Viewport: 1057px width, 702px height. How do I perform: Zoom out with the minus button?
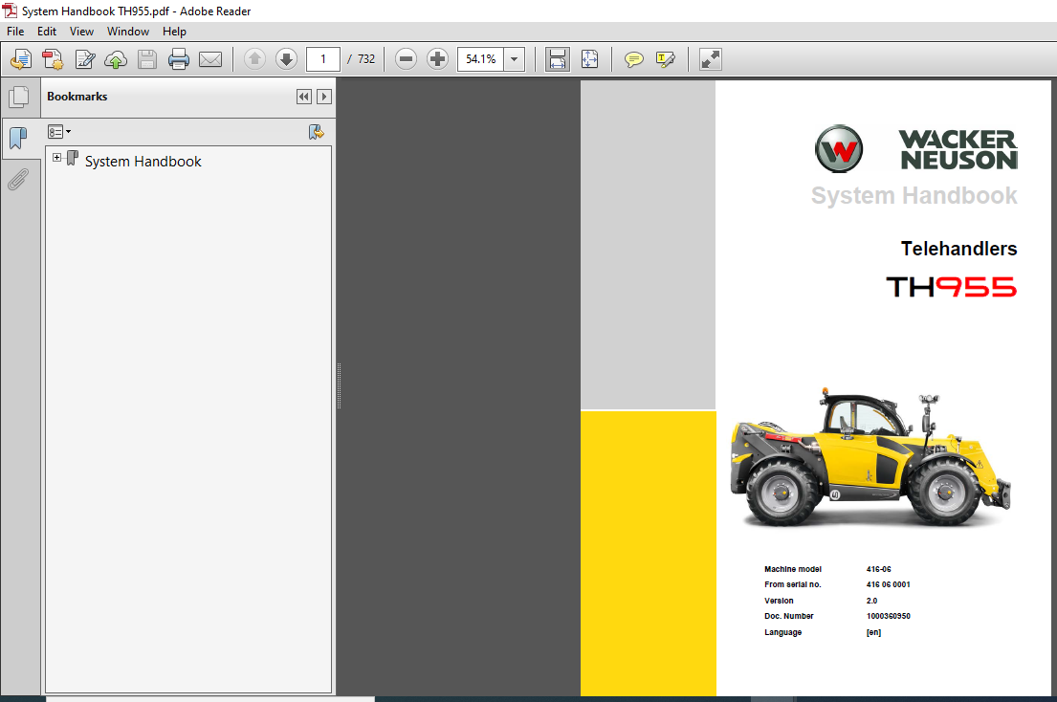coord(406,59)
